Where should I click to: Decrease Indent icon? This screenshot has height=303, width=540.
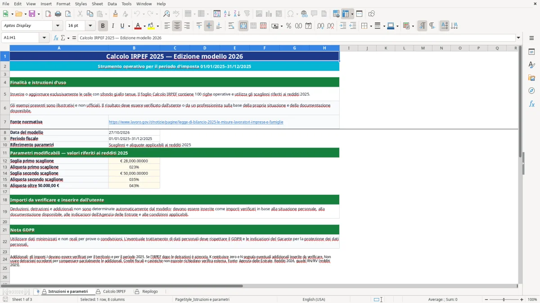(353, 26)
